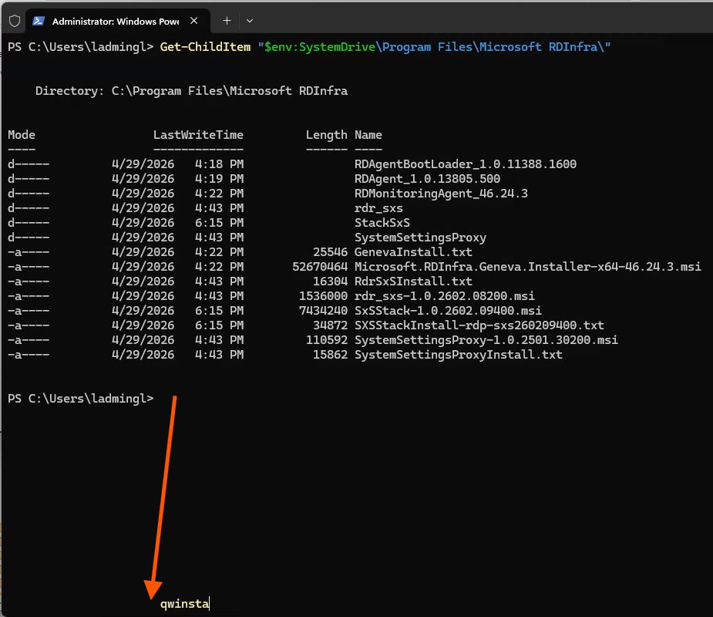Click the Geneva Installer x64 msi file name
Viewport: 713px width, 617px height.
[528, 267]
